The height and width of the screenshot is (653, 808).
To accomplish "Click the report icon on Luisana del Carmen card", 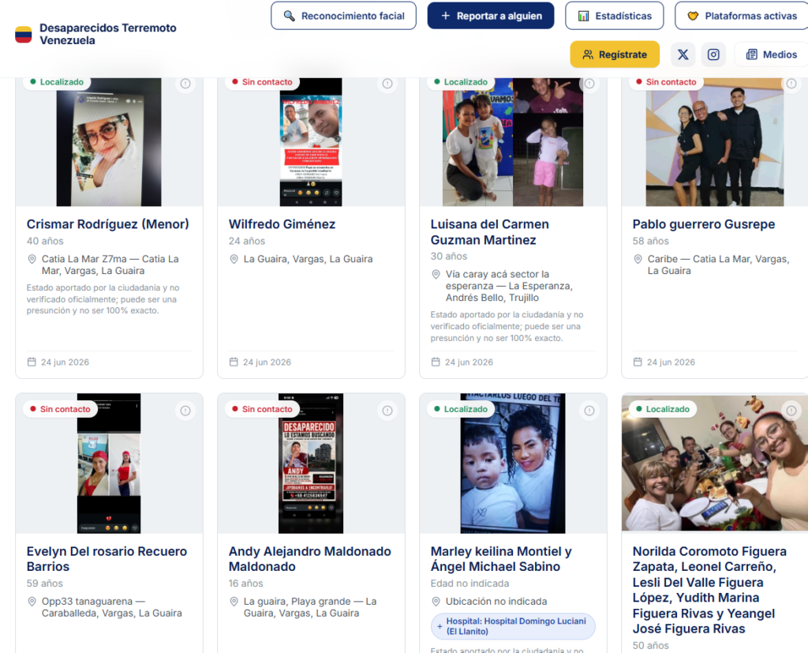I will pyautogui.click(x=589, y=84).
